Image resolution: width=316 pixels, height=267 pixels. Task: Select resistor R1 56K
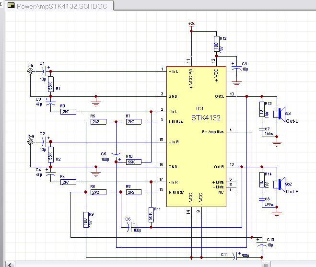pos(50,84)
